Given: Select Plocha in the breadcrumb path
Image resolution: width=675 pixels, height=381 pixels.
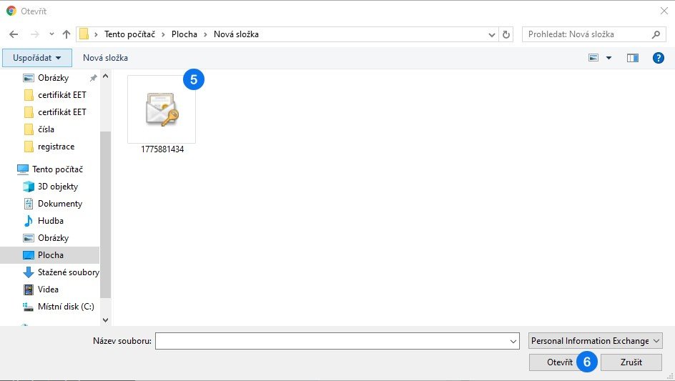Looking at the screenshot, I should pos(184,34).
